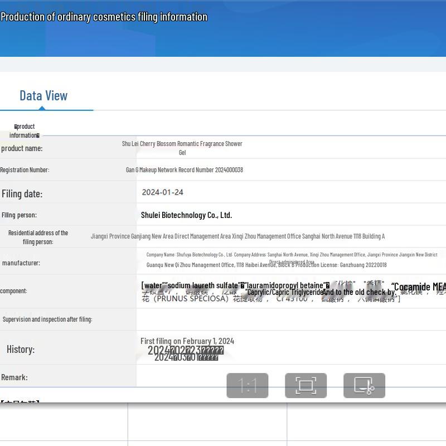Click the 'Filing date:' field label
Screen dimensions: 446x446
[22, 194]
